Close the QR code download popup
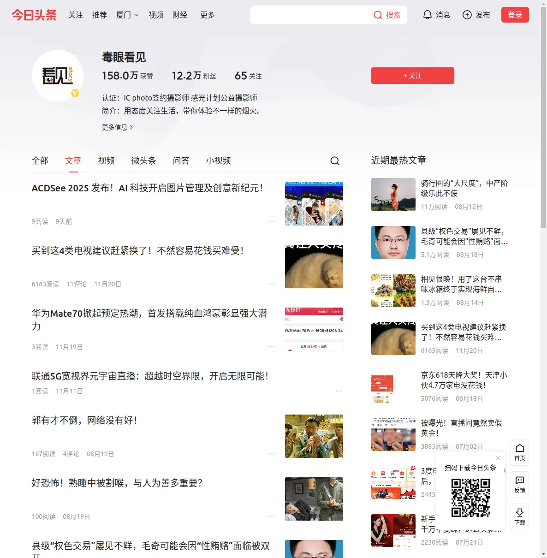This screenshot has width=547, height=558. pyautogui.click(x=498, y=458)
